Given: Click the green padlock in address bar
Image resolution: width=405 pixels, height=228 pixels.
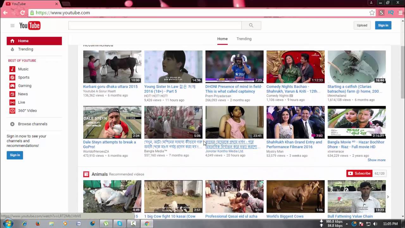Looking at the screenshot, I should 32,13.
